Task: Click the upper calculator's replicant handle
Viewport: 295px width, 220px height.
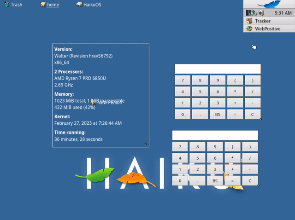Action: pyautogui.click(x=260, y=119)
